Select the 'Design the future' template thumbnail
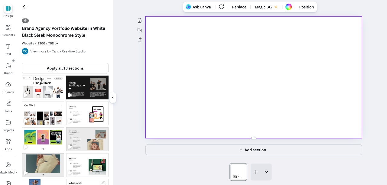The width and height of the screenshot is (387, 185). pos(43,87)
